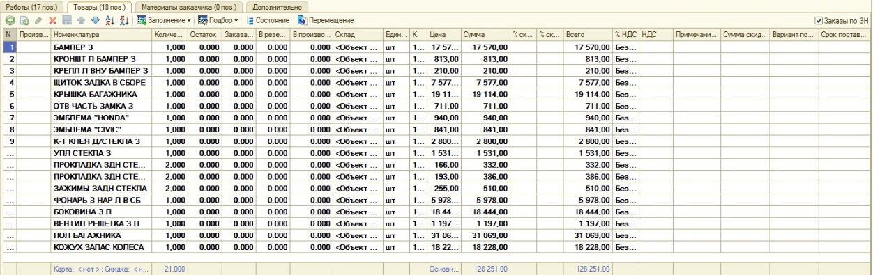Open the Подбор dropdown
The height and width of the screenshot is (275, 873).
tap(218, 21)
